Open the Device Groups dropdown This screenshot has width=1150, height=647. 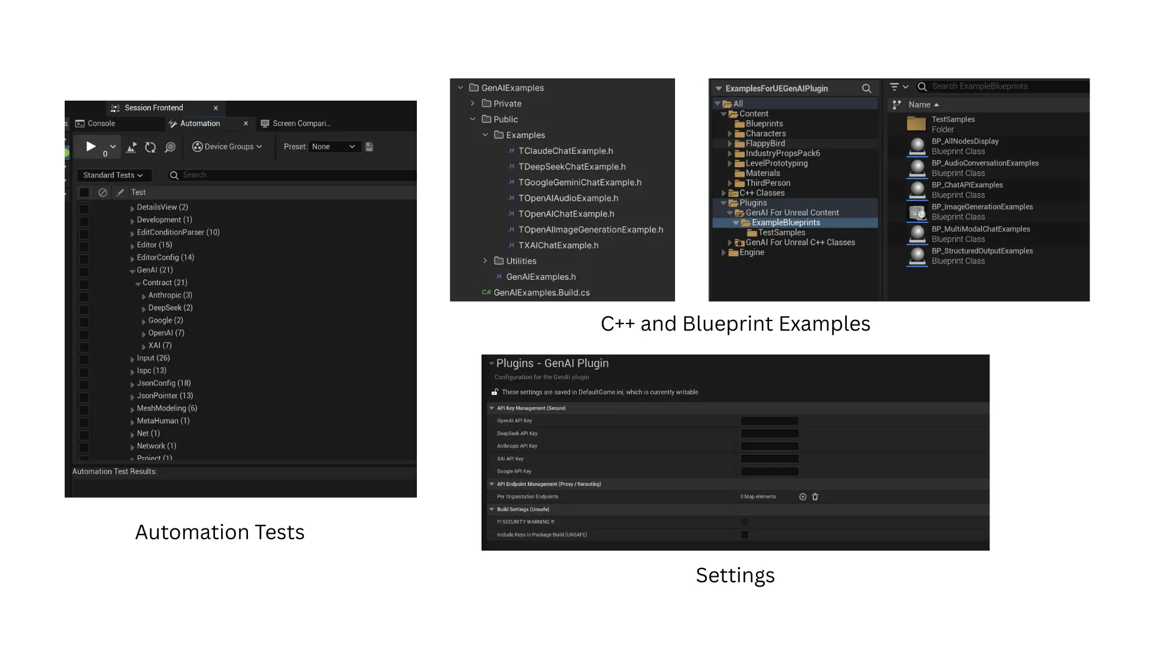click(227, 147)
